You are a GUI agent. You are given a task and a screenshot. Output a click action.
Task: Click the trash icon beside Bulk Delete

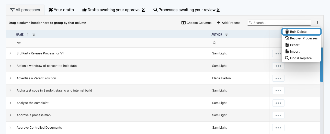287,32
